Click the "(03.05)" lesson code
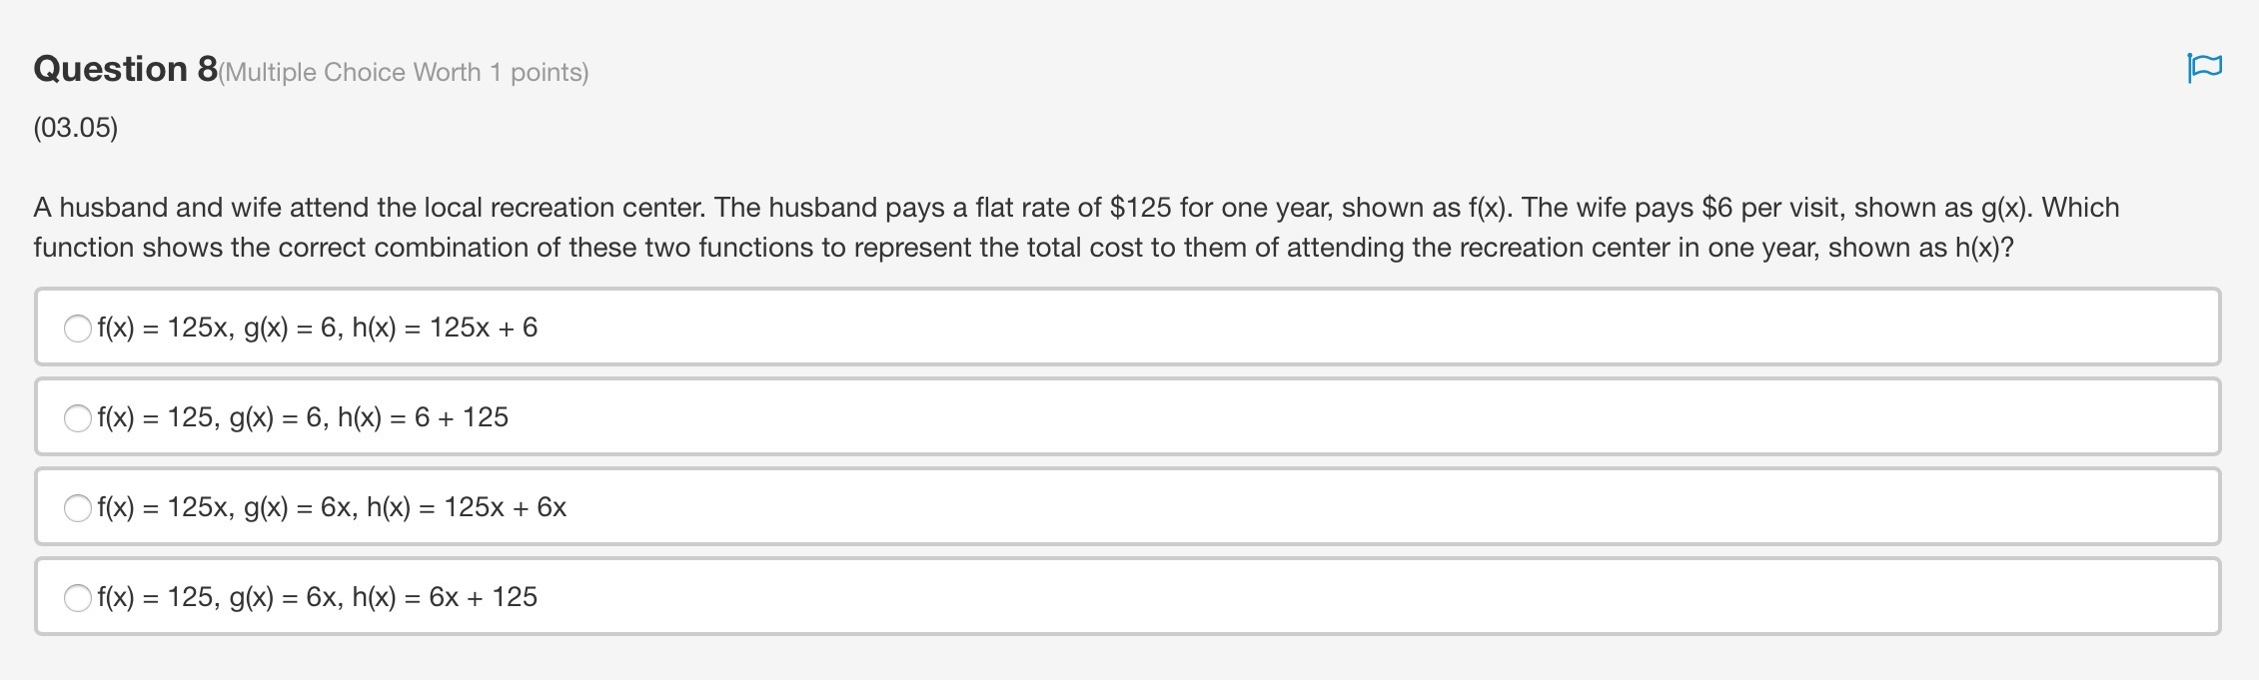The image size is (2259, 680). [x=76, y=128]
